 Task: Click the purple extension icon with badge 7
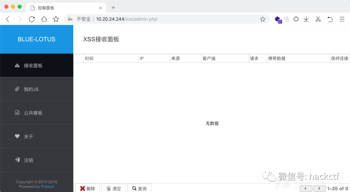pos(278,19)
